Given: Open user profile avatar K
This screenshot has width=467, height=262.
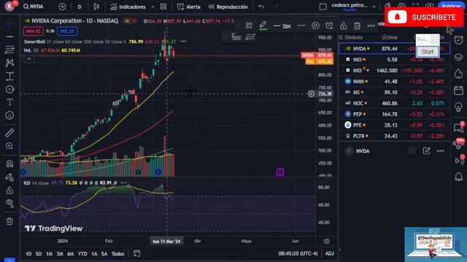Looking at the screenshot, I should click(x=9, y=6).
